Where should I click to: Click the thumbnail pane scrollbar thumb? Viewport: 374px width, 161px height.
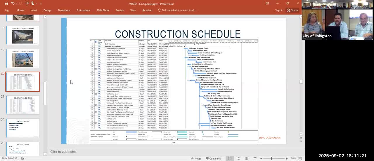(x=45, y=93)
